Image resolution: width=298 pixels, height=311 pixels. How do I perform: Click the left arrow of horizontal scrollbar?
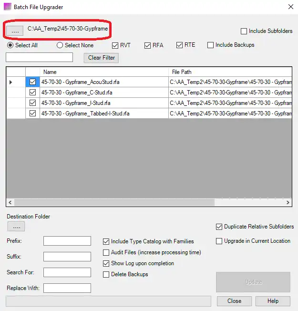[10, 203]
